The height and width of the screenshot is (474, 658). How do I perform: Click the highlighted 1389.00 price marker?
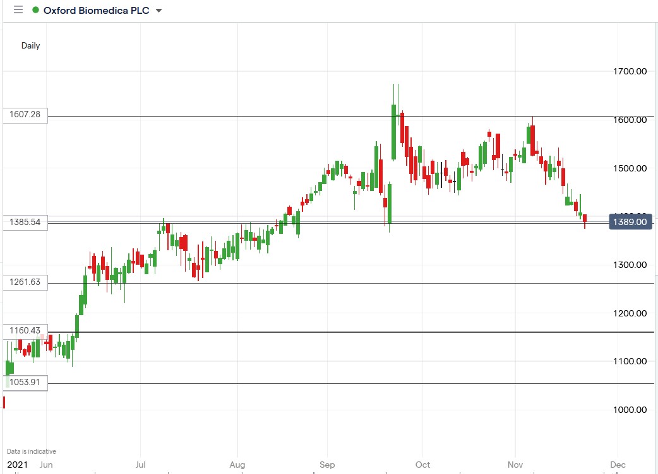pos(630,222)
